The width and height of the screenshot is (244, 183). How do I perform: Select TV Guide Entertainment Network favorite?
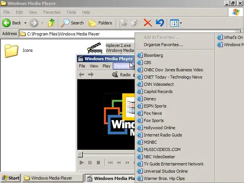175,164
